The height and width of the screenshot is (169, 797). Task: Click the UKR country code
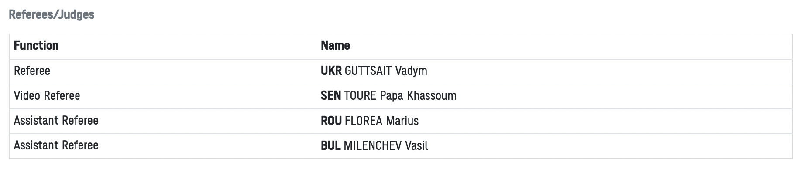[331, 71]
